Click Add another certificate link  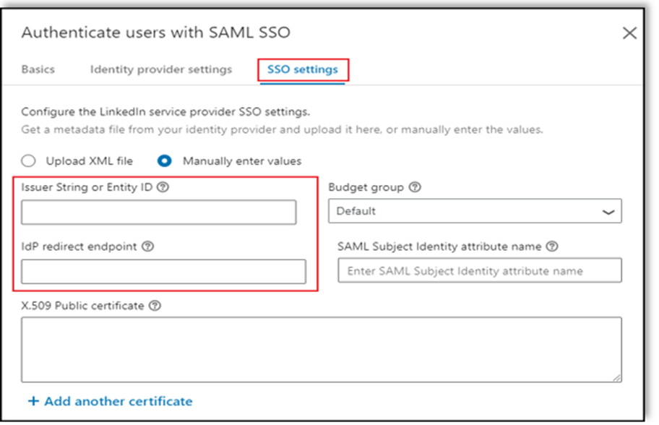(x=119, y=401)
